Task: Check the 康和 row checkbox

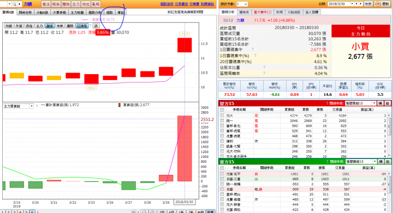Action: point(222,141)
